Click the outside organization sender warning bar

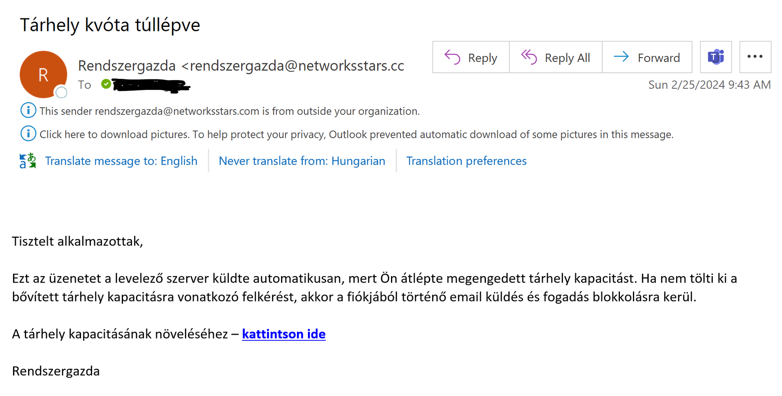[x=229, y=111]
